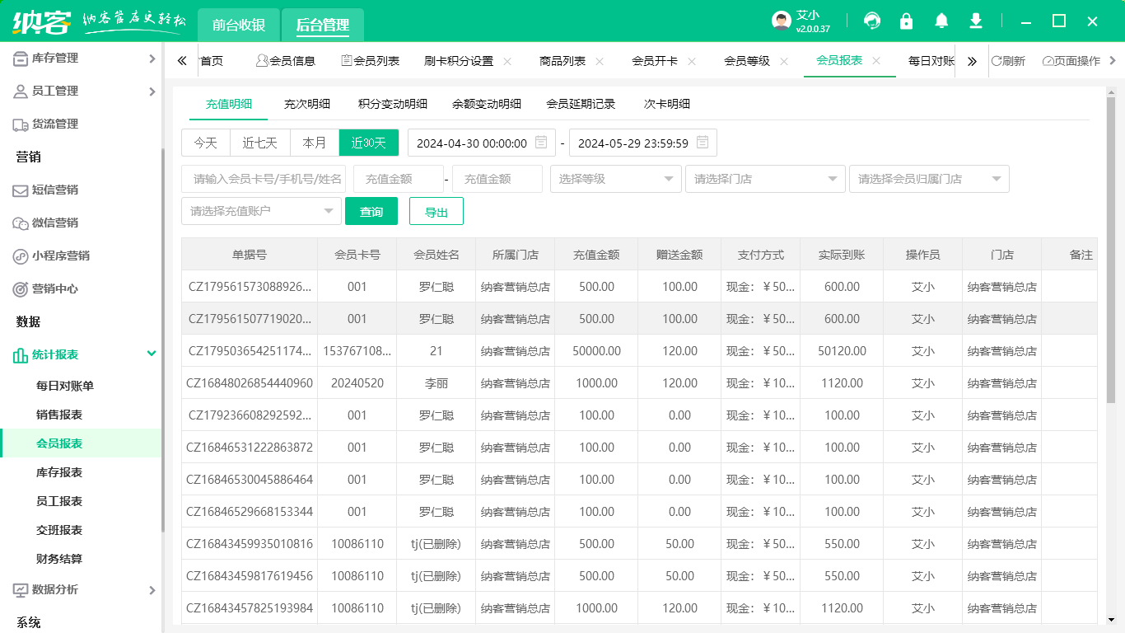
Task: Switch to the 积分变动明细 tab
Action: [393, 104]
